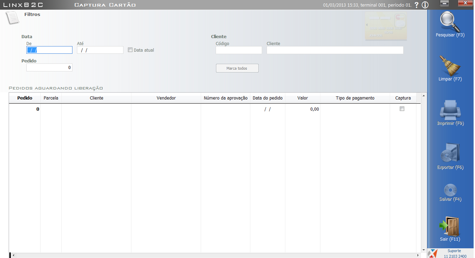The width and height of the screenshot is (475, 258).
Task: Click the Salvar (F4) disc icon
Action: point(450,190)
